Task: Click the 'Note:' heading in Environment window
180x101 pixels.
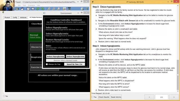Action: click(48, 46)
